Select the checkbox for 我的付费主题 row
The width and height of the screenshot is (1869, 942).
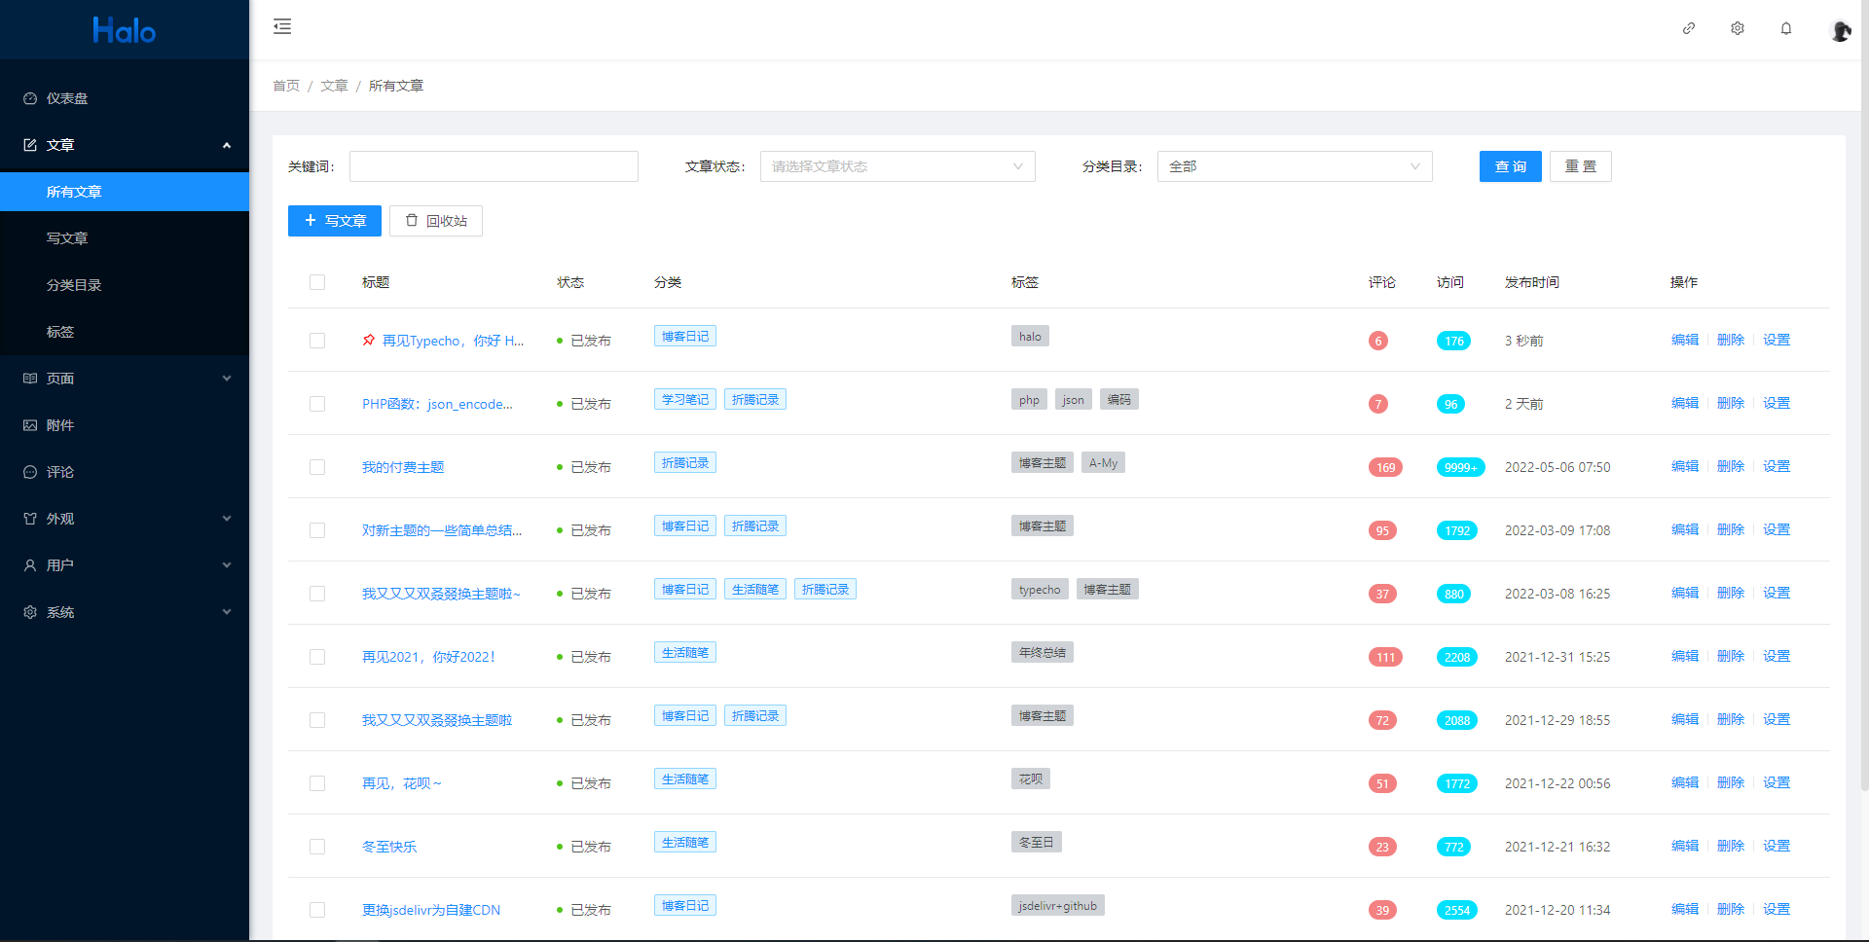(x=317, y=467)
